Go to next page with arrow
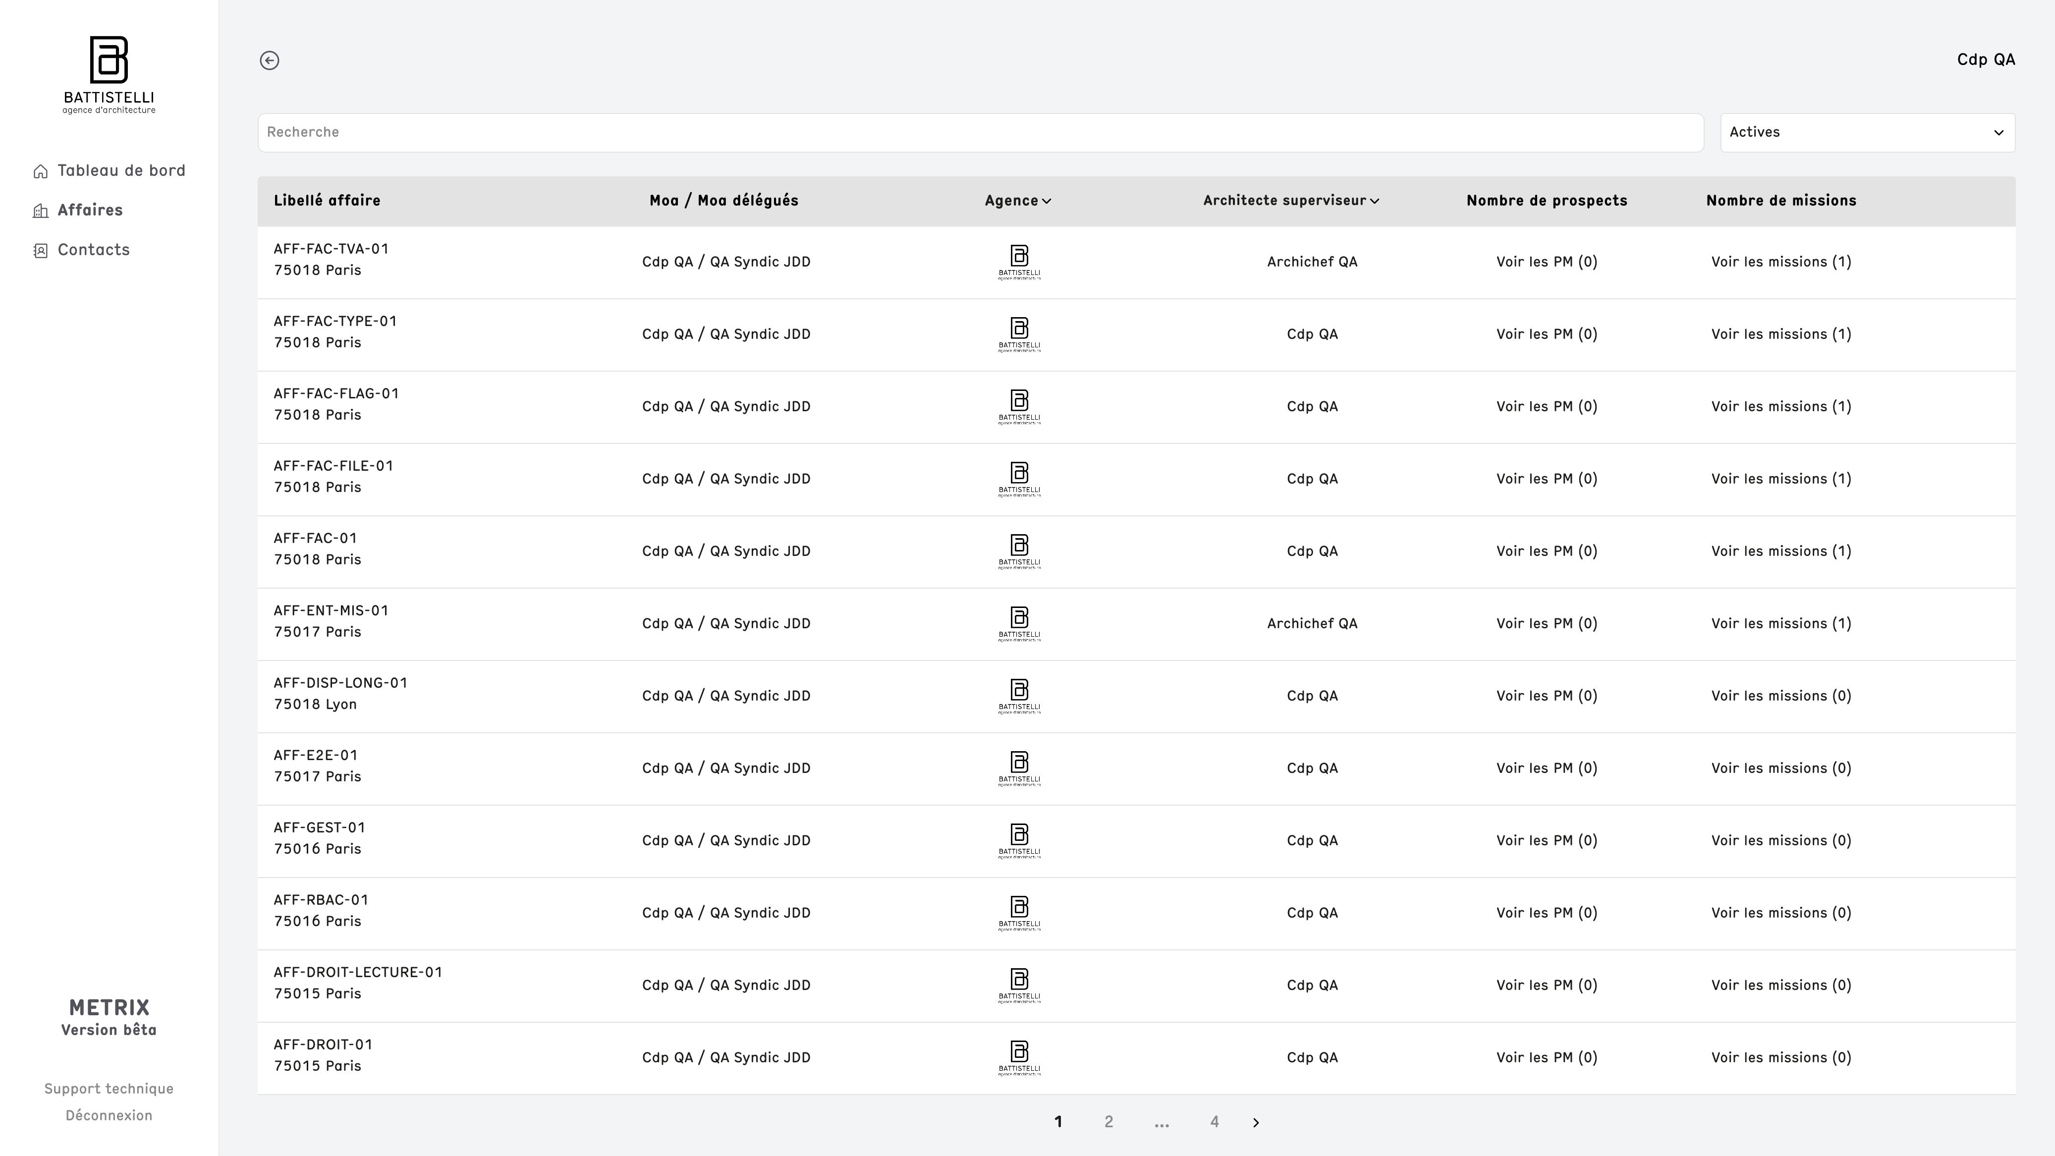The height and width of the screenshot is (1156, 2055). (1257, 1122)
